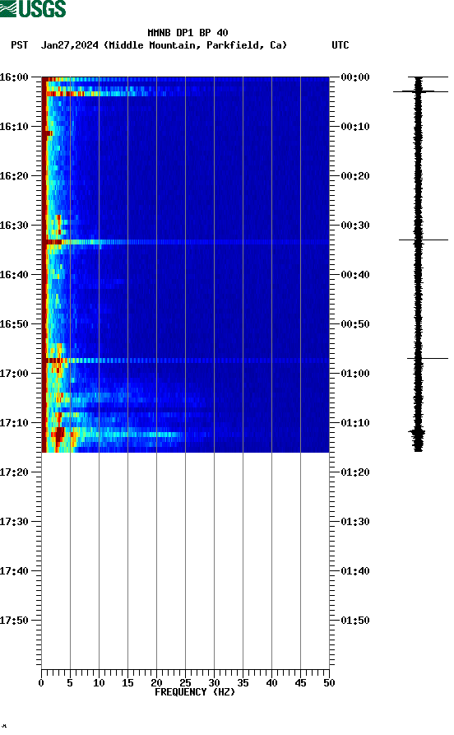Select the title text MMNB DP1 BP 40
The image size is (454, 735).
[x=188, y=33]
